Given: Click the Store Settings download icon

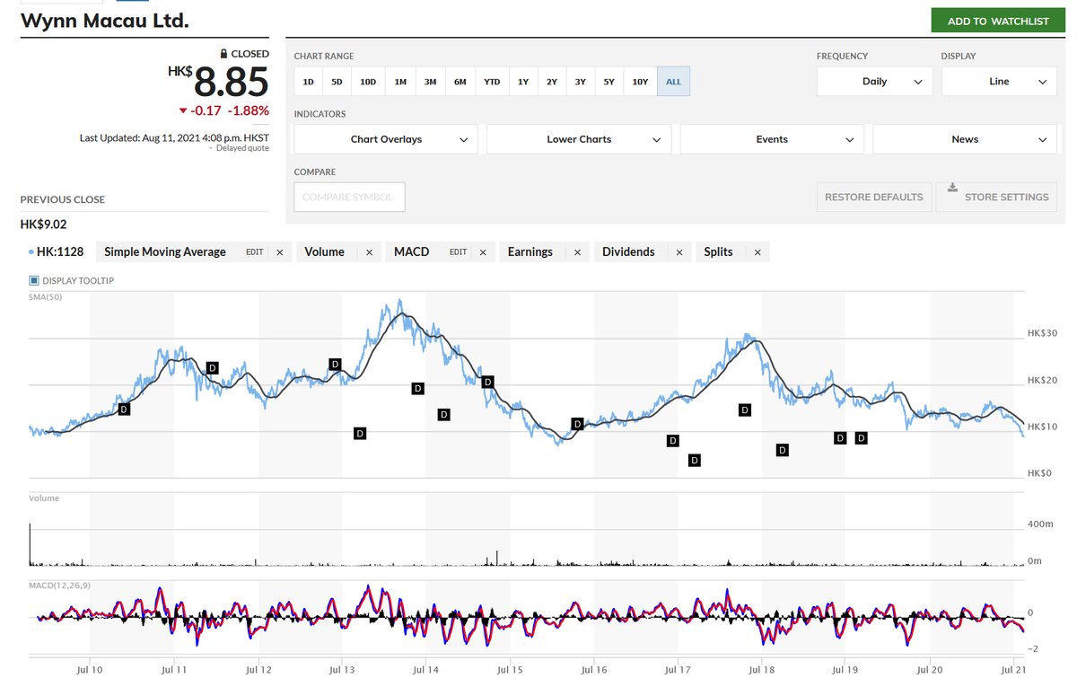Looking at the screenshot, I should [952, 189].
